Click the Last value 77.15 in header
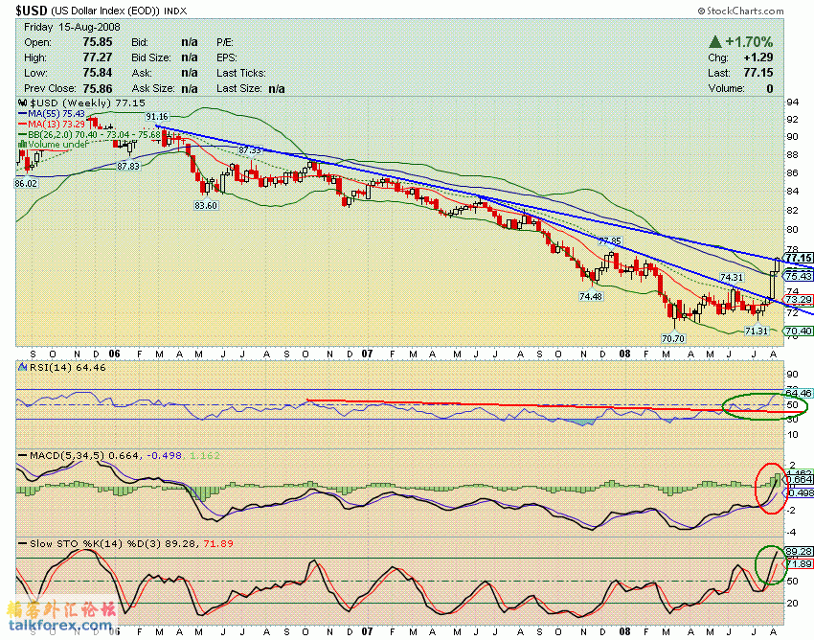The height and width of the screenshot is (640, 814). point(758,73)
